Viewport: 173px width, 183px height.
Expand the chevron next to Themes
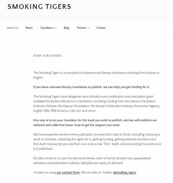point(89,28)
